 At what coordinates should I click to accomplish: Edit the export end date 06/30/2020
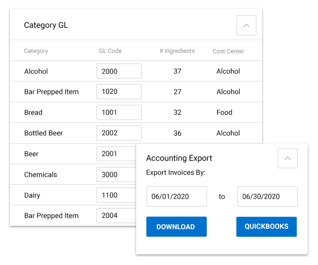pyautogui.click(x=267, y=196)
